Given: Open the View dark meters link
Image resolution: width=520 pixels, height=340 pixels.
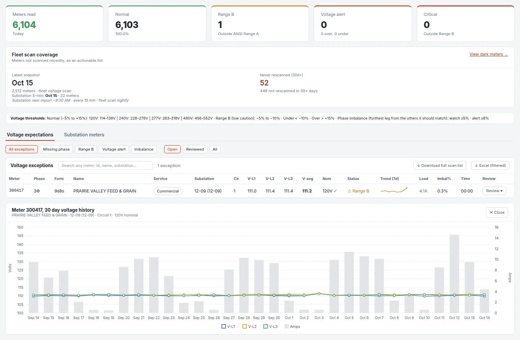Looking at the screenshot, I should [x=489, y=54].
